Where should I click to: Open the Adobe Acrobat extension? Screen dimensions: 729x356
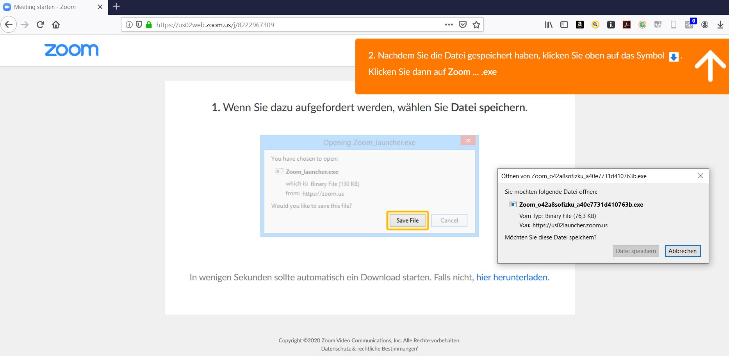[627, 25]
